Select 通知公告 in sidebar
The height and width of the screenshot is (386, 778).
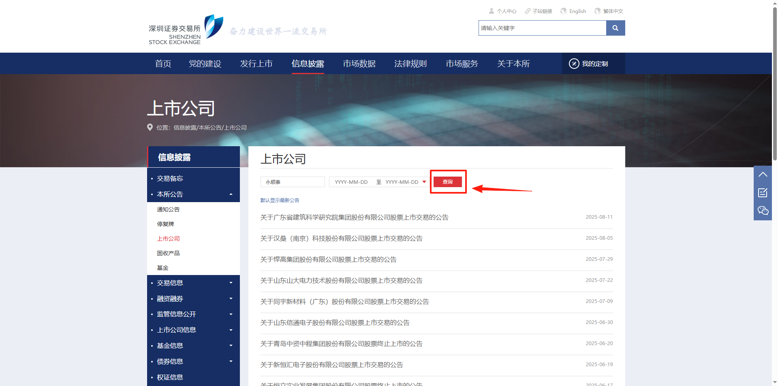coord(168,209)
